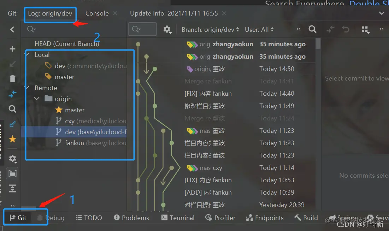Close the Console tab
Viewport: 389px width, 231px height.
[x=115, y=13]
